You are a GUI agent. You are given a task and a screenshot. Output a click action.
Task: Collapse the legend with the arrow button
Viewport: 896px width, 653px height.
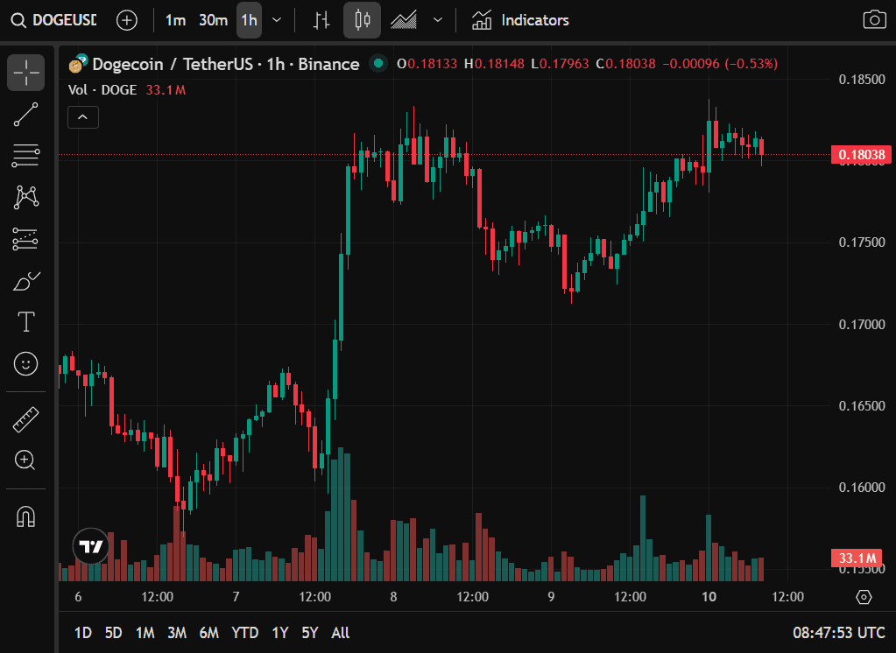[82, 116]
